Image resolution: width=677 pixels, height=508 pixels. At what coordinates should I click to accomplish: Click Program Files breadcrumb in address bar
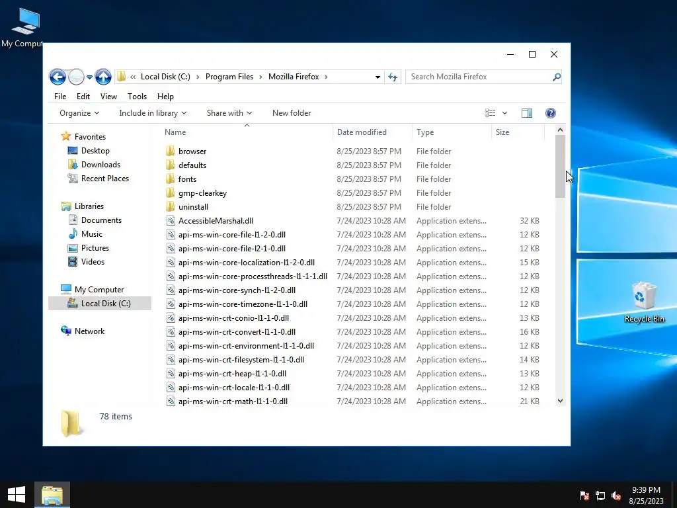(x=229, y=77)
